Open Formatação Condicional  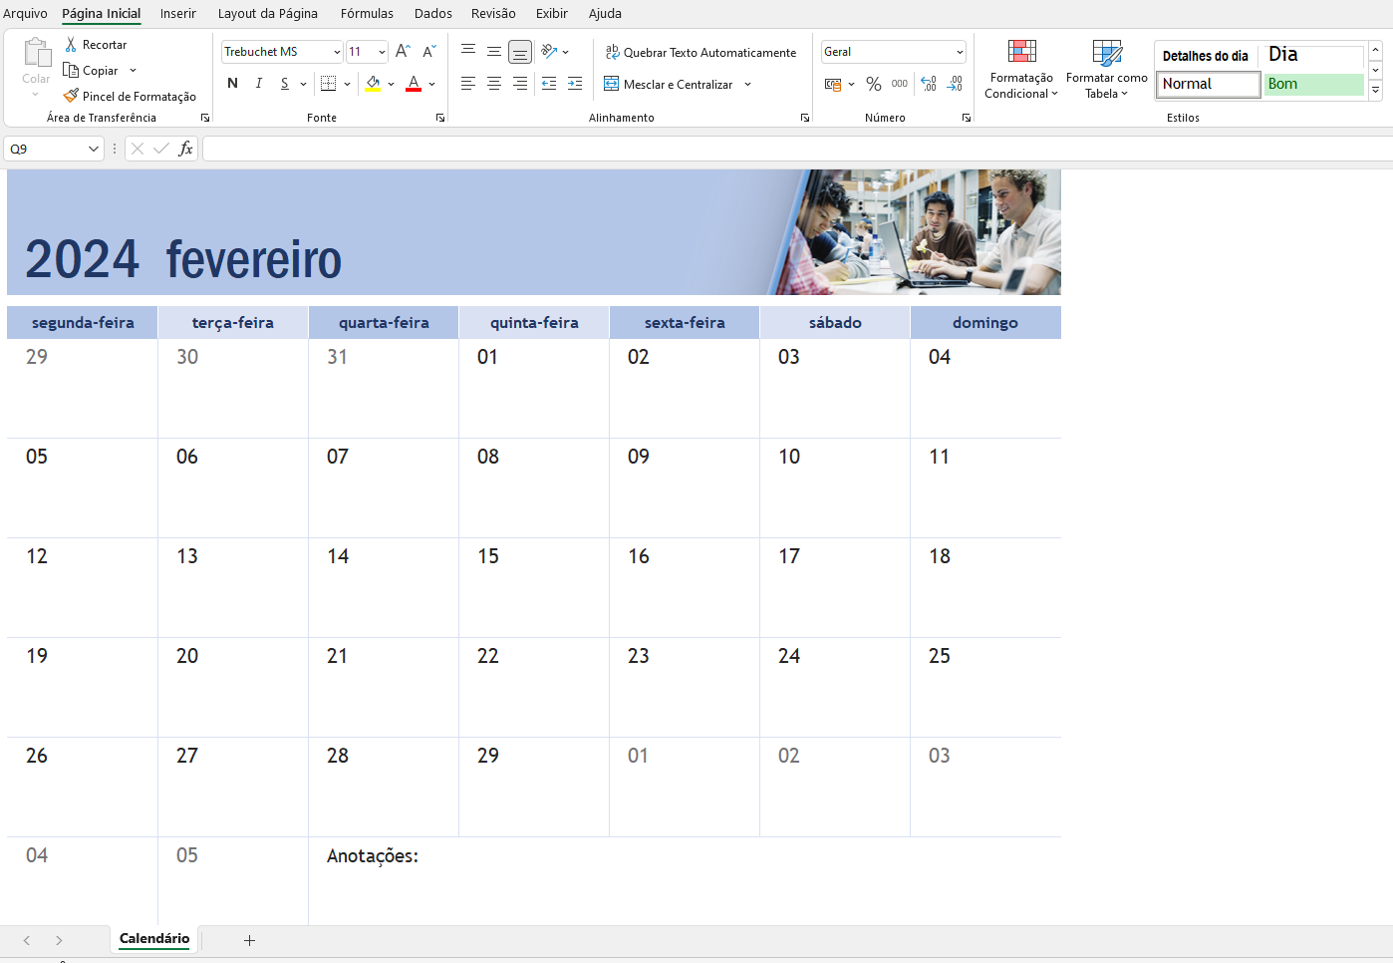click(x=1021, y=70)
